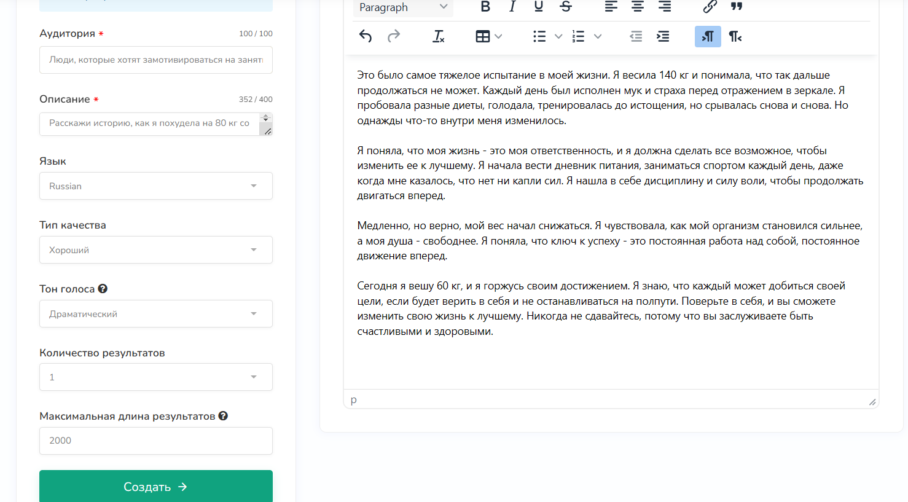Screen dimensions: 908x502
Task: Open the Paragraph format dropdown
Action: pyautogui.click(x=403, y=7)
